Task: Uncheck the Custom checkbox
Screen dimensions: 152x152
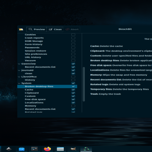Action: [x=73, y=96]
